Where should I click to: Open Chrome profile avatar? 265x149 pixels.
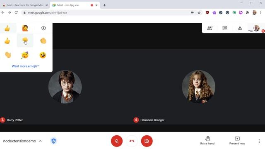[x=254, y=12]
